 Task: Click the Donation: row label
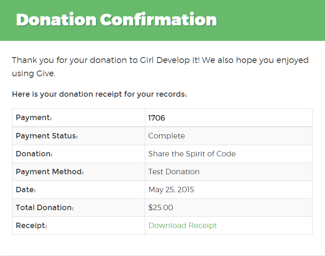(x=34, y=154)
